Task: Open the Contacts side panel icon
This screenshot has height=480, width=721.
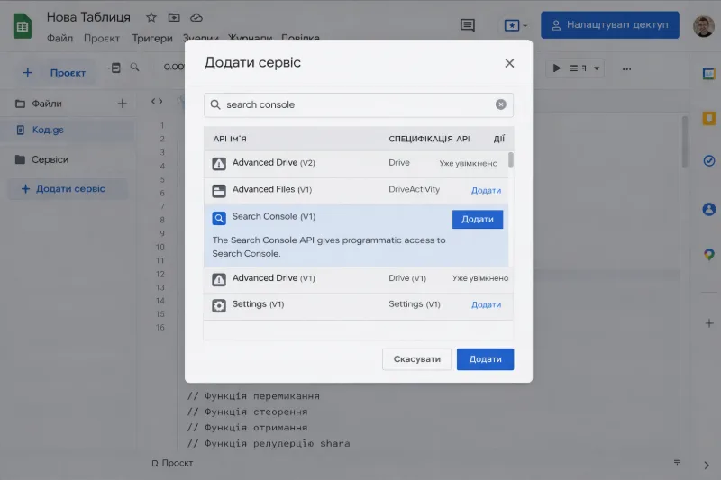Action: (708, 210)
